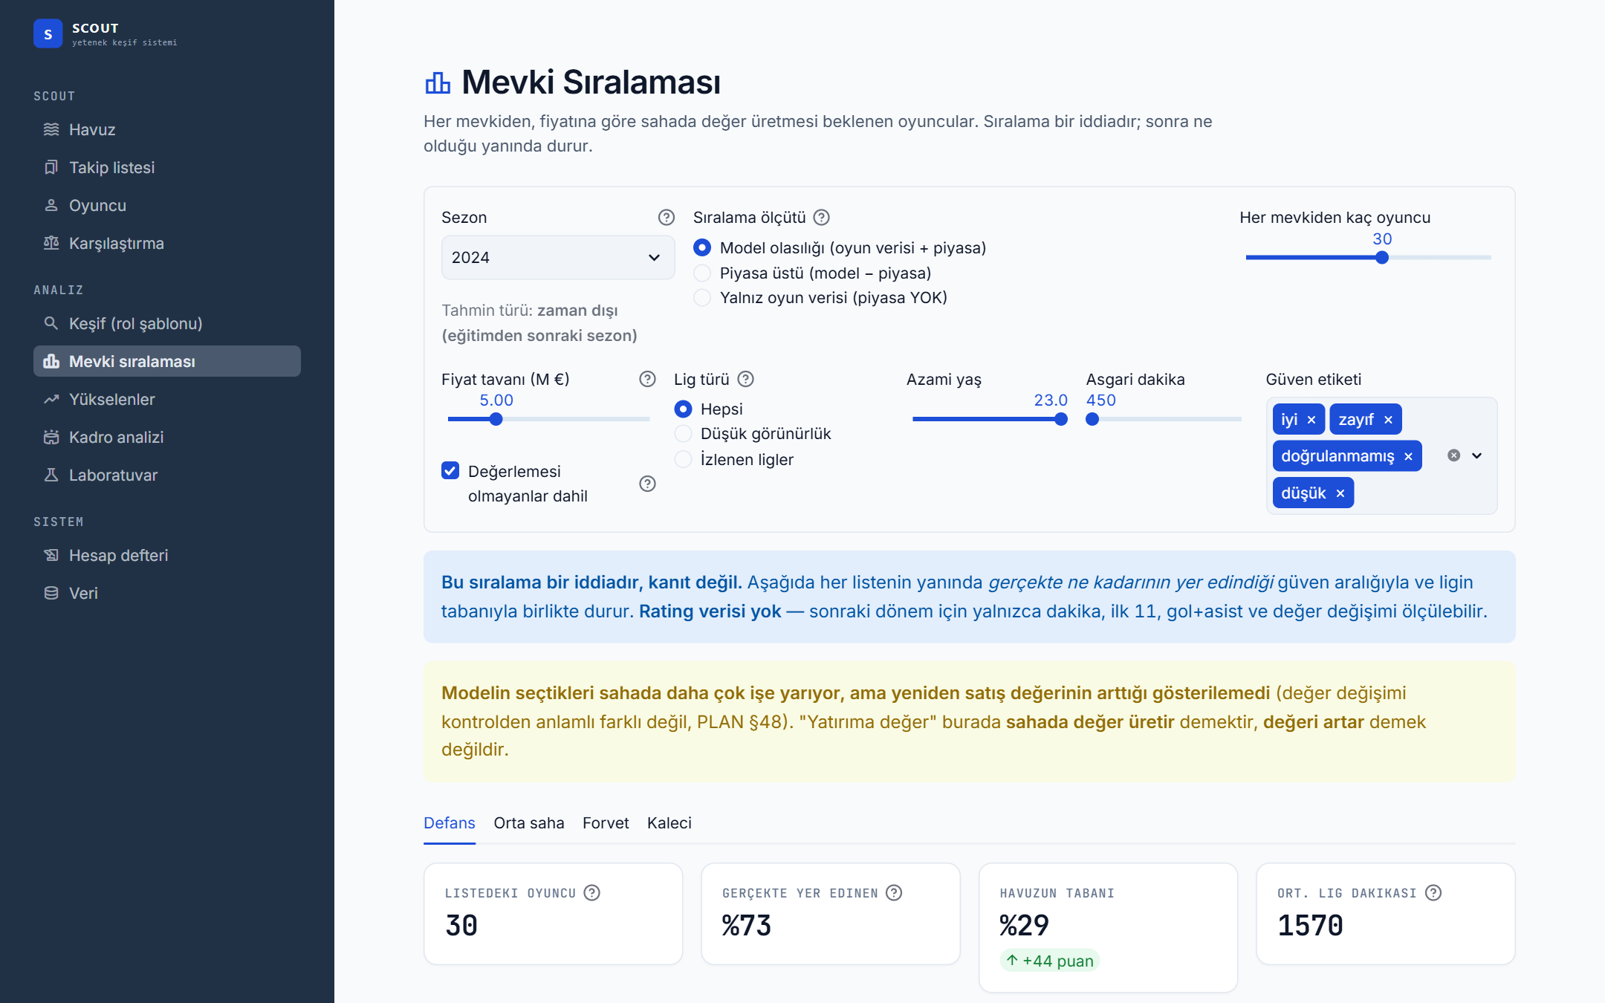Expand the Güven etiketi chevron

coord(1477,455)
